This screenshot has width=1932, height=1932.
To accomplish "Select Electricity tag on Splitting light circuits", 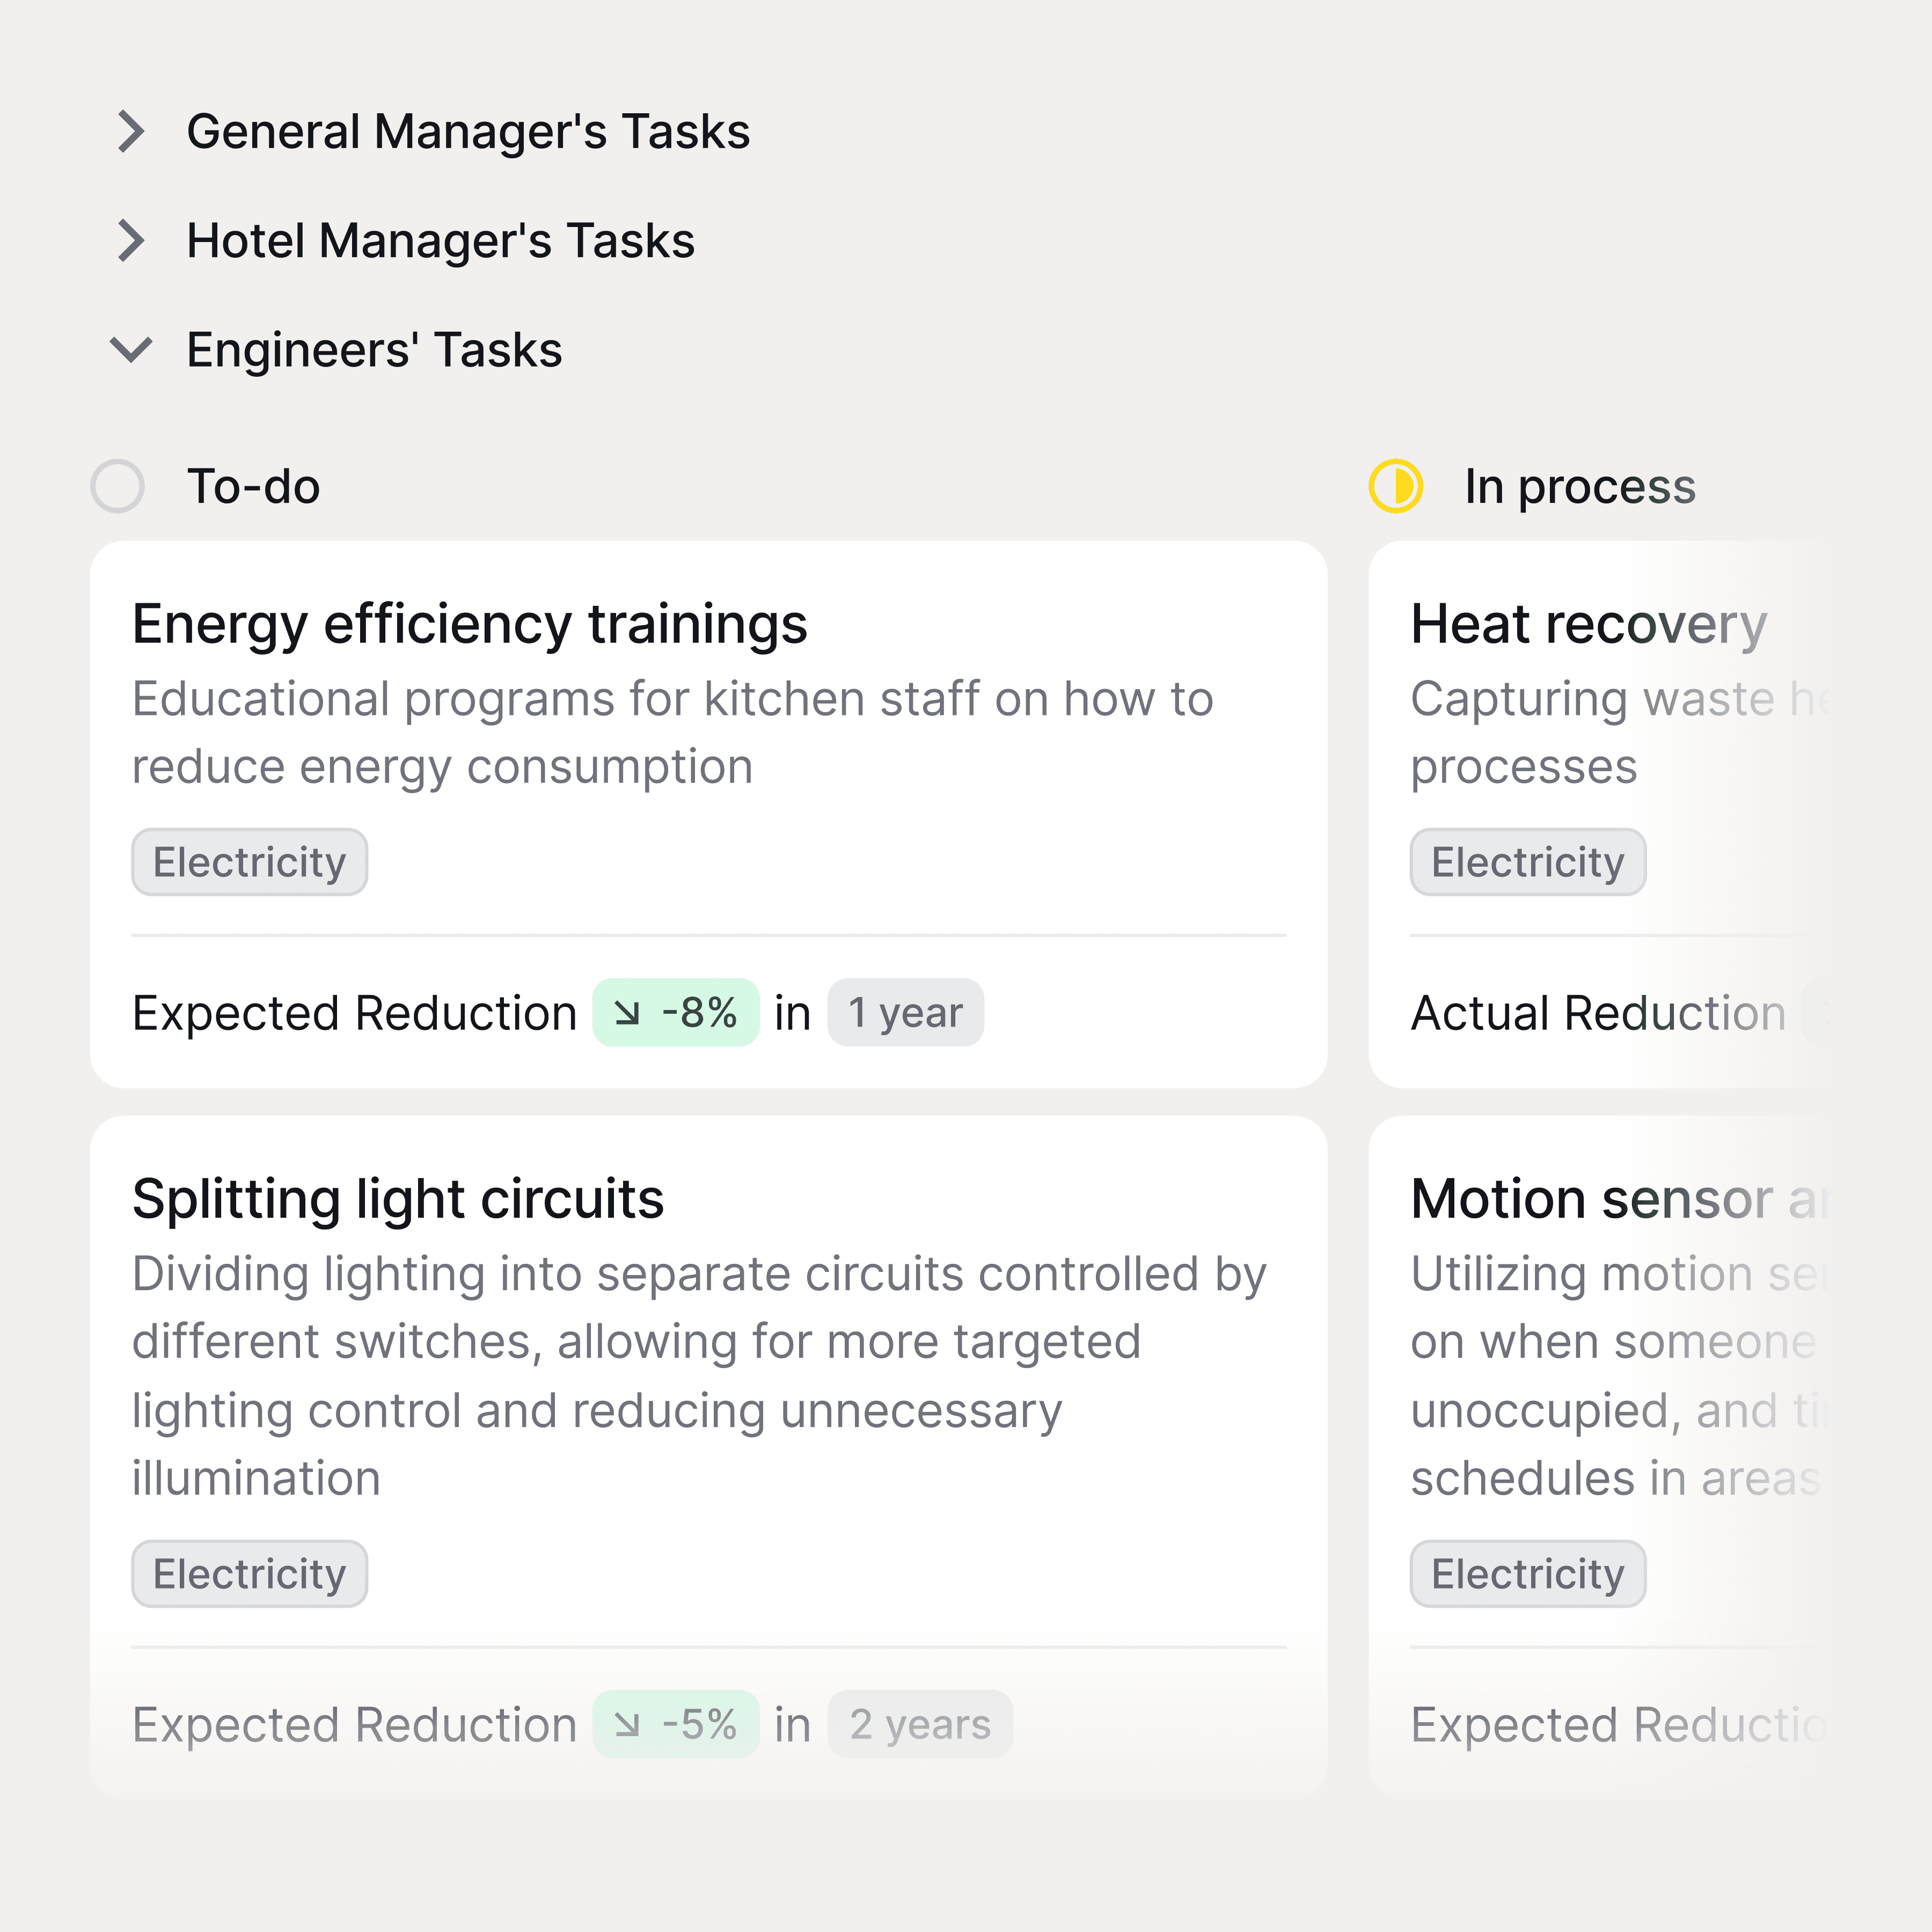I will [x=250, y=1574].
